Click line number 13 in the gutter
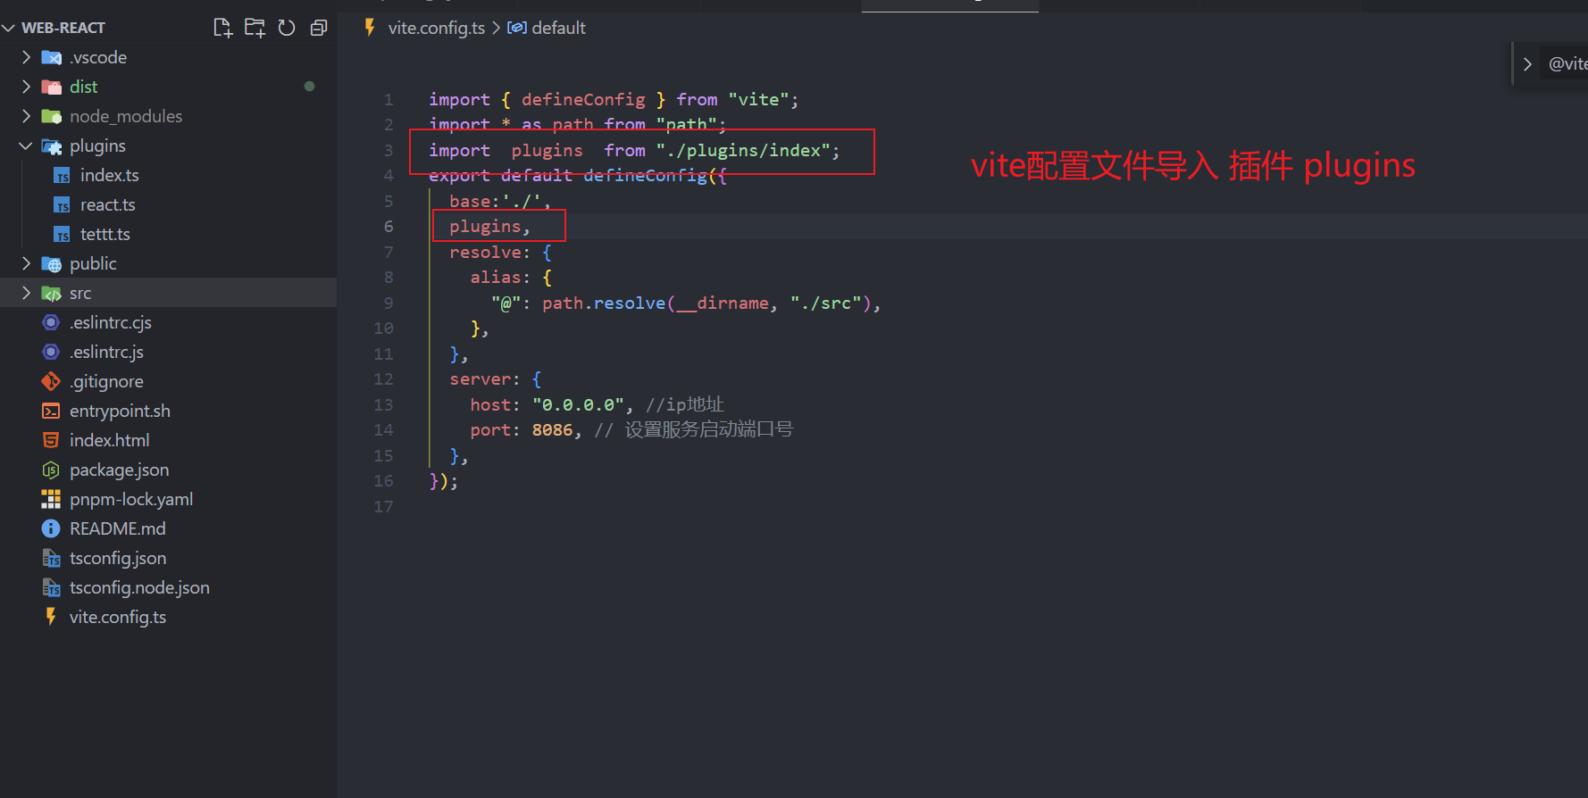 point(383,405)
